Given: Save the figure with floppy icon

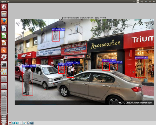Looking at the screenshot, I should click(x=32, y=123).
